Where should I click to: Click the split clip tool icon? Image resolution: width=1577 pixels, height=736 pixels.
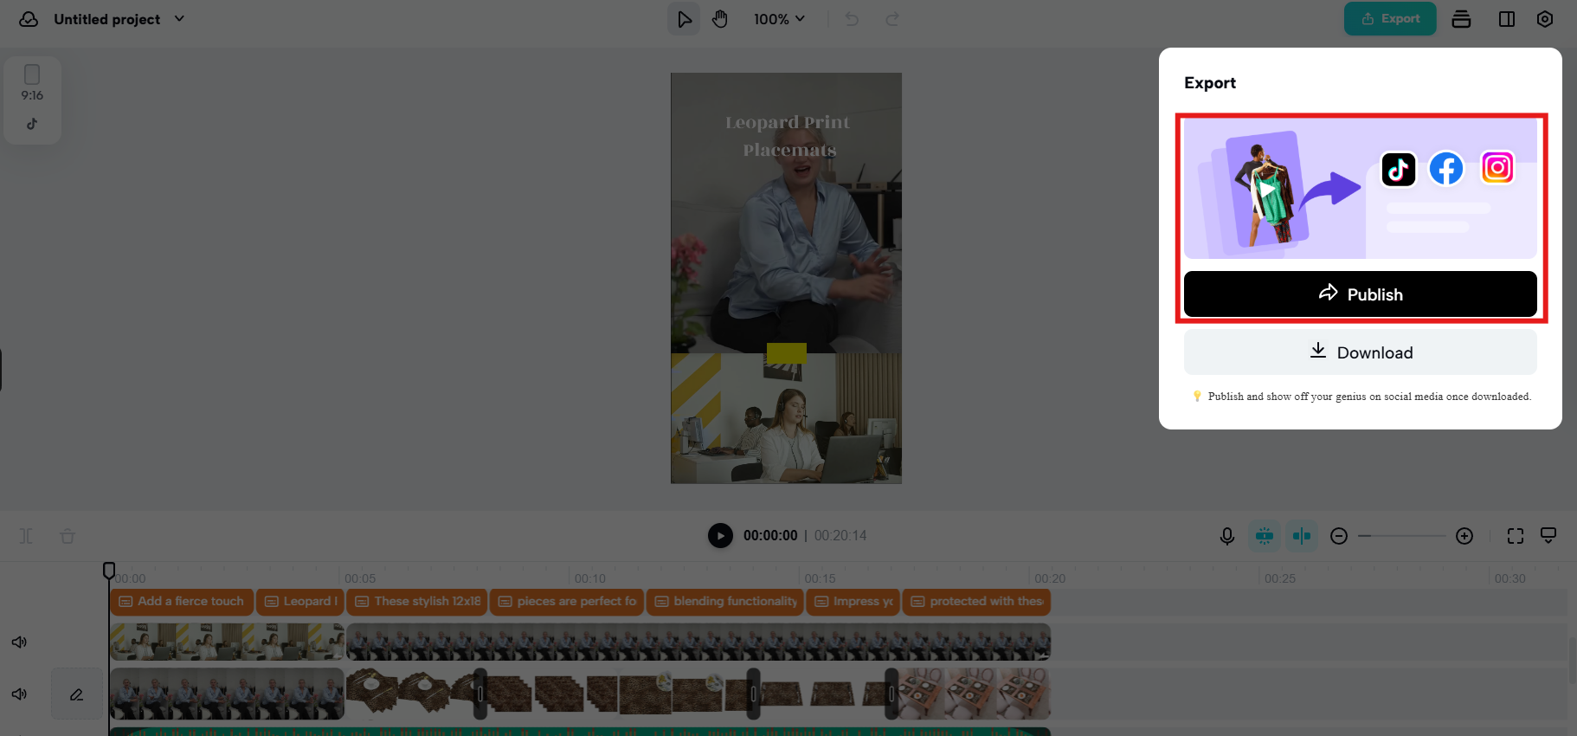[x=26, y=536]
